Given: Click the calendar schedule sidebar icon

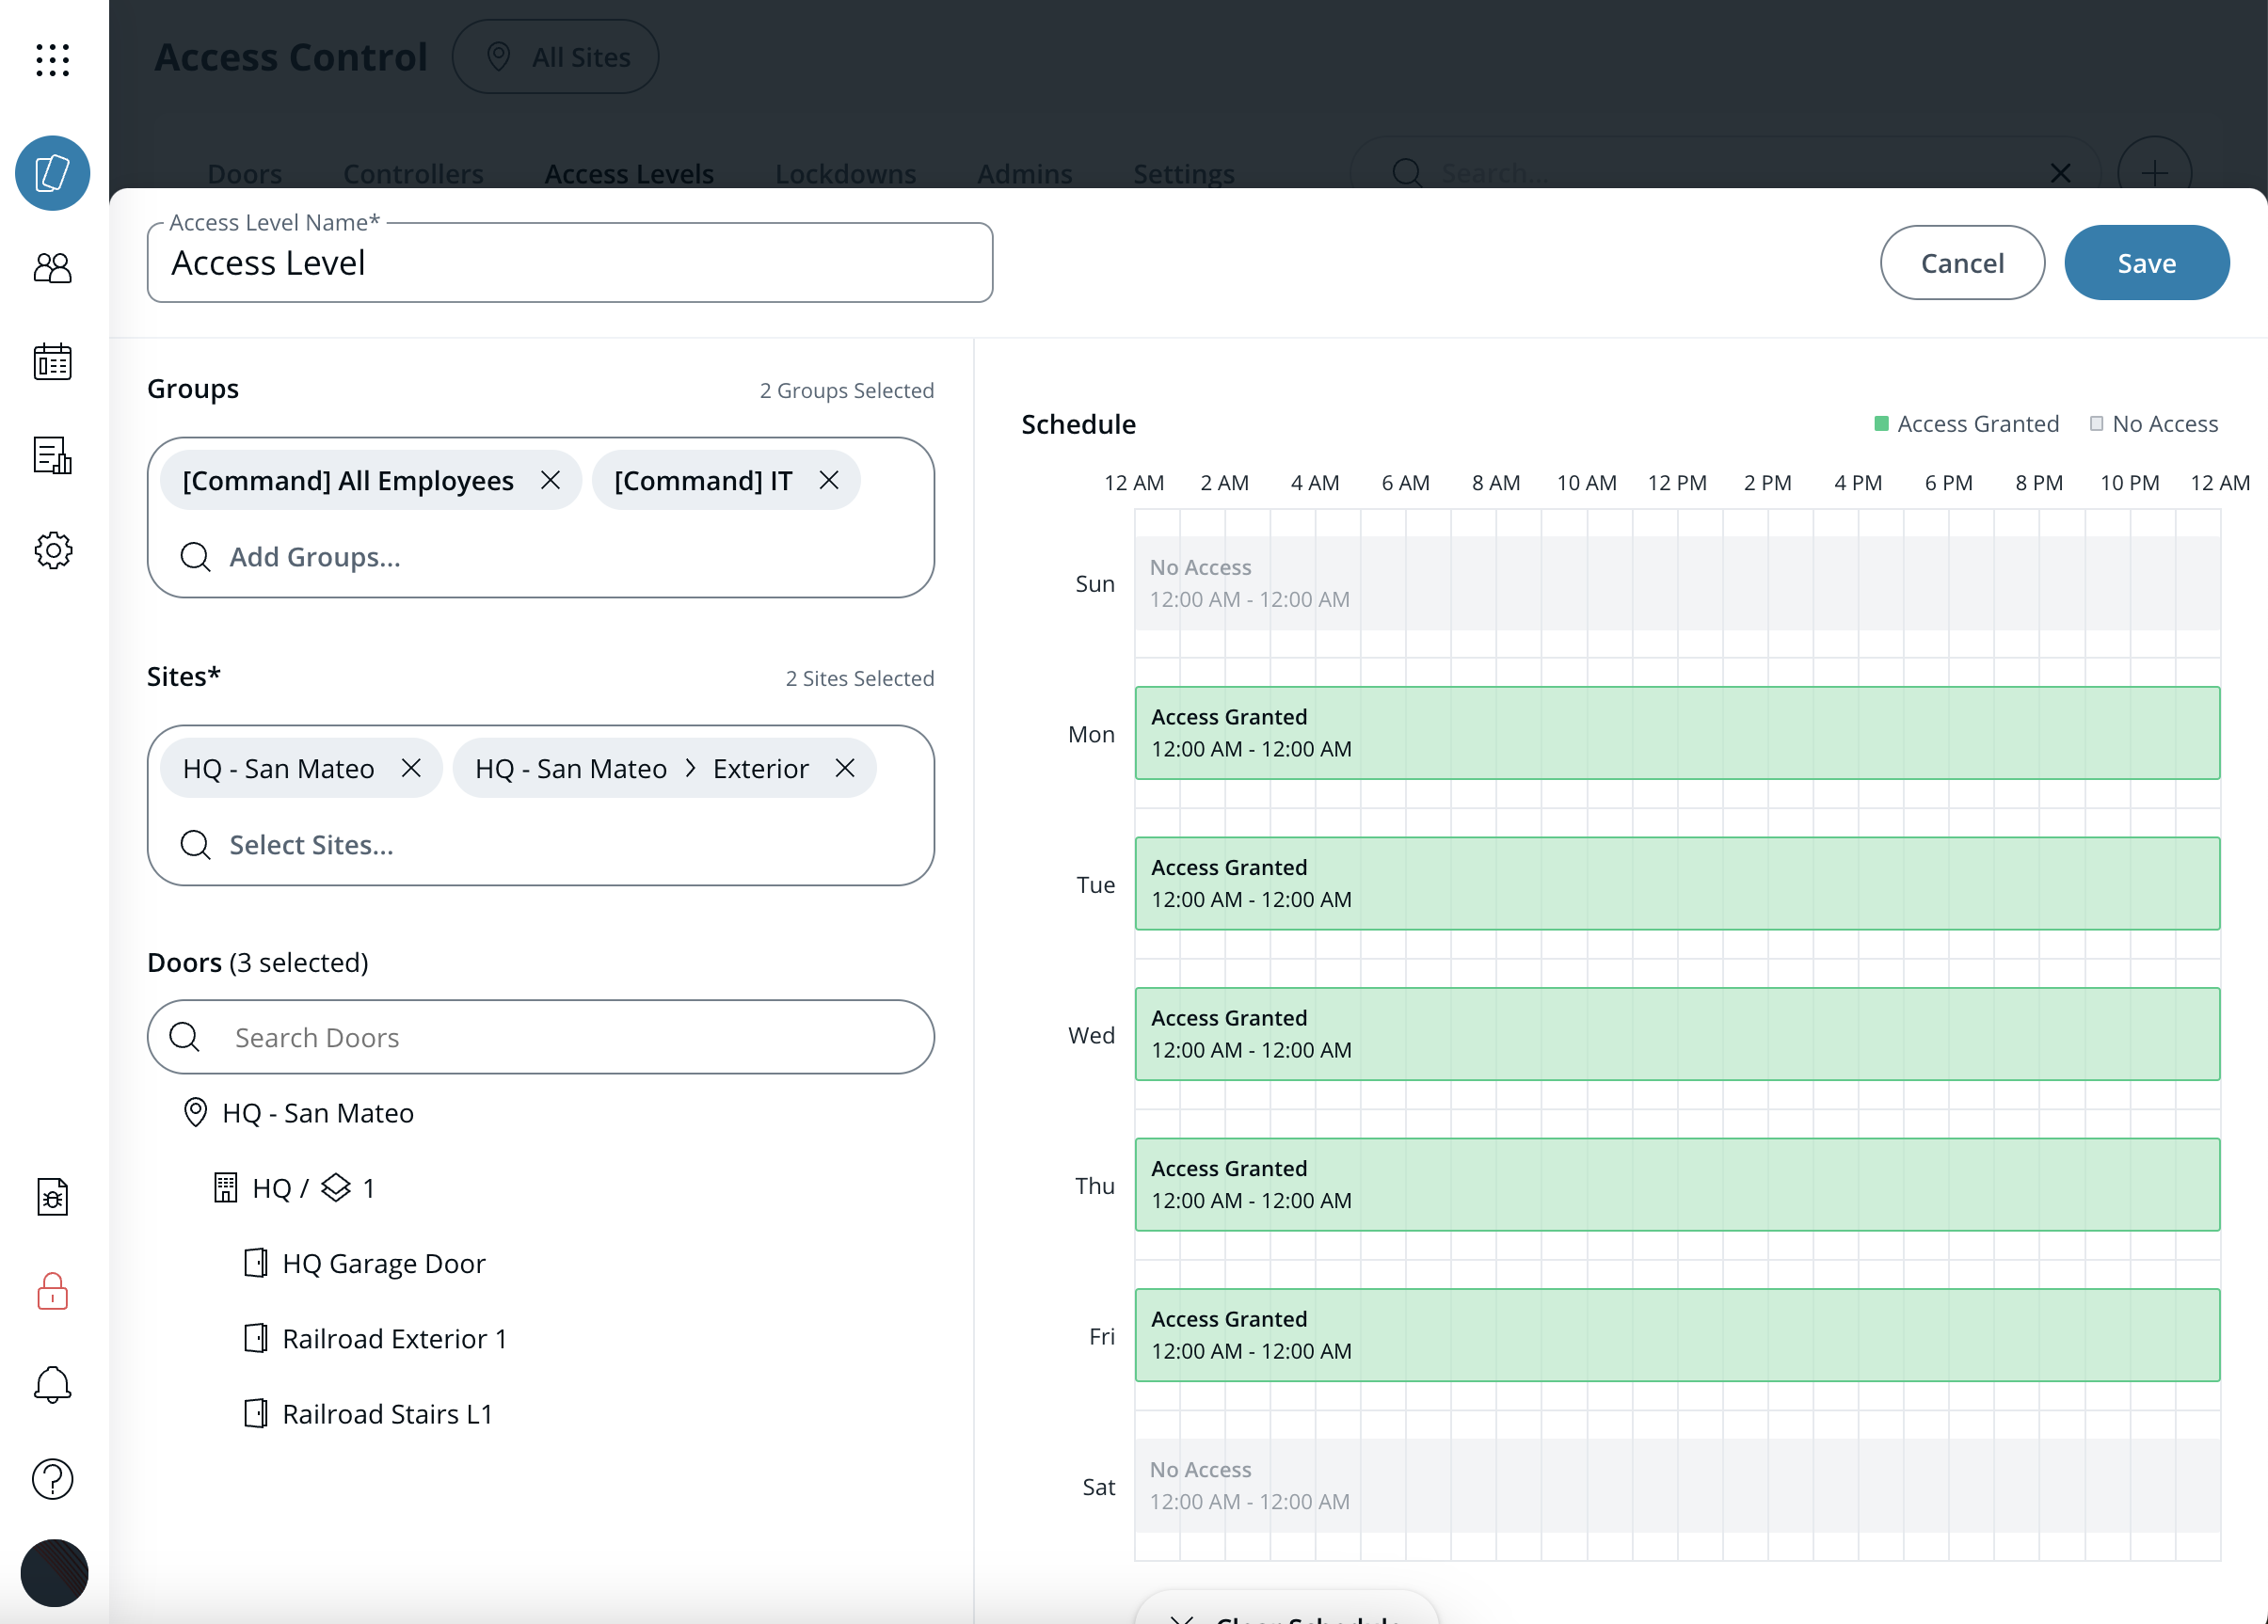Looking at the screenshot, I should (x=52, y=362).
